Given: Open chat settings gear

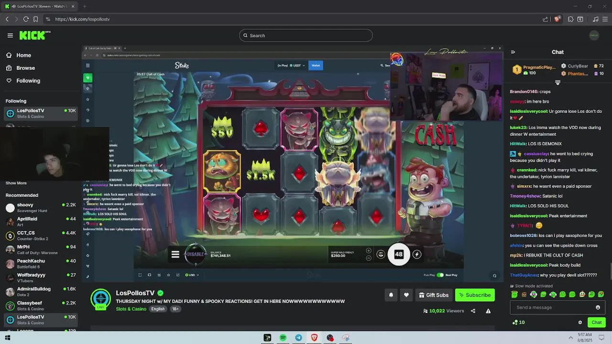Looking at the screenshot, I should 580,322.
